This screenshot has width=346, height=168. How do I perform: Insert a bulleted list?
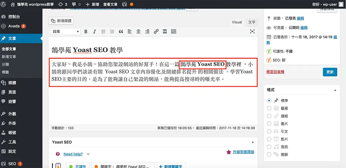pos(103,31)
